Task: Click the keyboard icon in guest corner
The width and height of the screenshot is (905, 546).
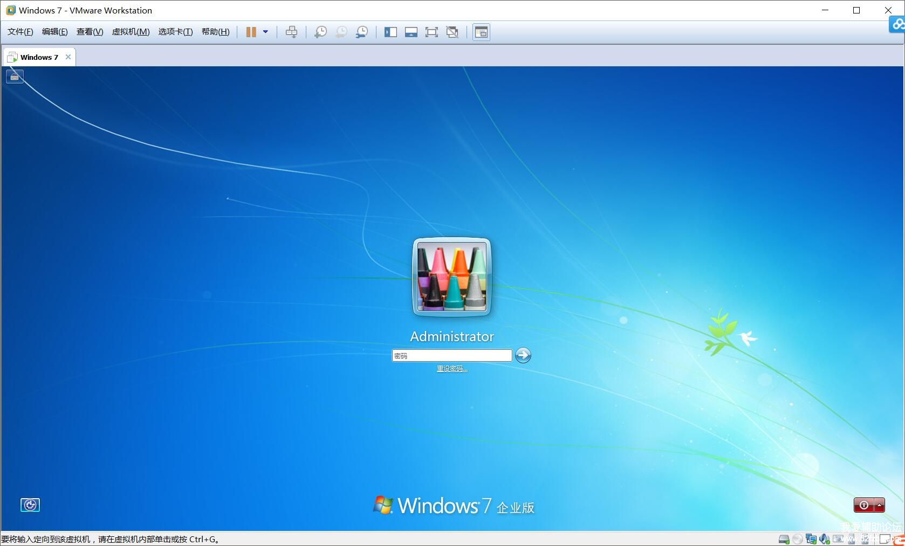Action: click(15, 77)
